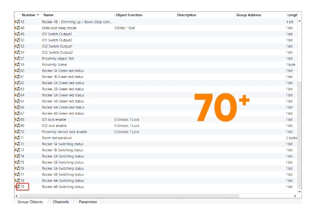Select the icon beside object number 71
Viewport: 311px width, 206px height.
[17, 138]
